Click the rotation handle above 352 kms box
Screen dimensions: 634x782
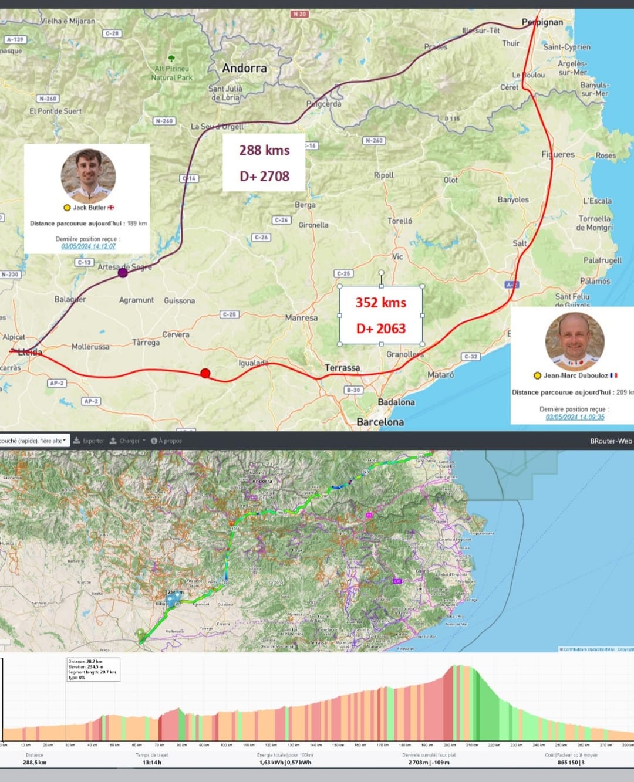point(381,273)
